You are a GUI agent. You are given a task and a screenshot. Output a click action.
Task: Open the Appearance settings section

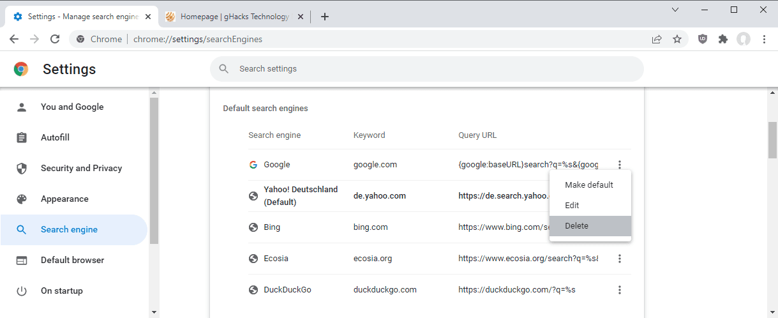[64, 199]
